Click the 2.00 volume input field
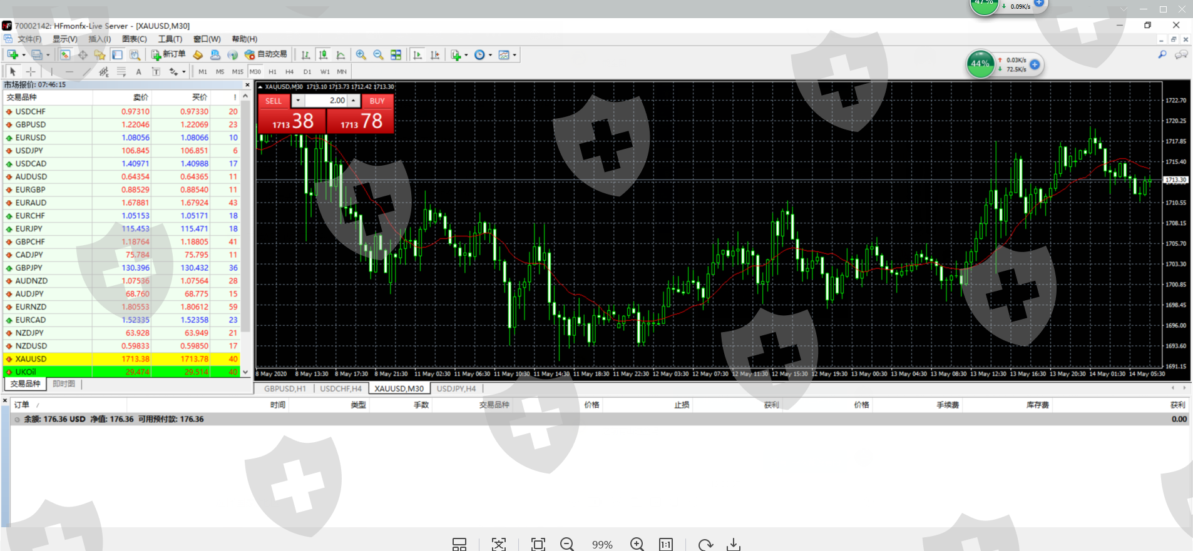 click(x=326, y=101)
